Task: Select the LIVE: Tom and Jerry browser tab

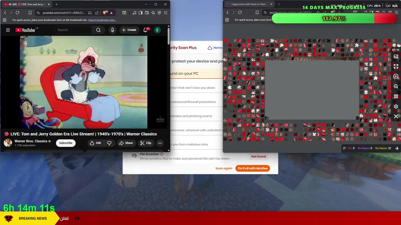Action: coord(26,4)
